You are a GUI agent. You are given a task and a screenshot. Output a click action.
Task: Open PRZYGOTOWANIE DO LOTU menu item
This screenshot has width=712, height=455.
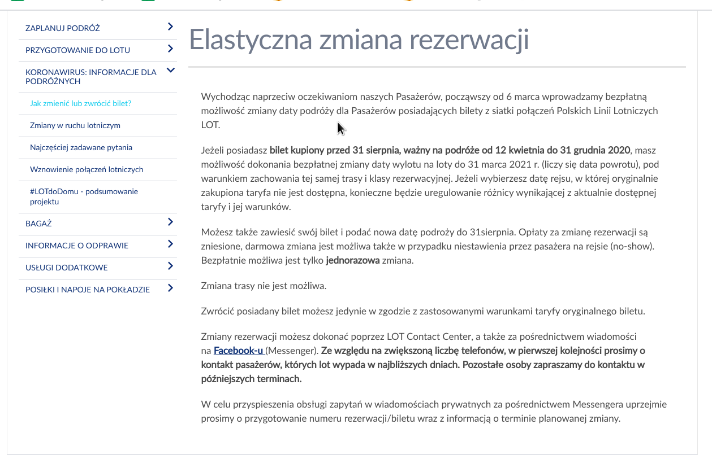[77, 50]
